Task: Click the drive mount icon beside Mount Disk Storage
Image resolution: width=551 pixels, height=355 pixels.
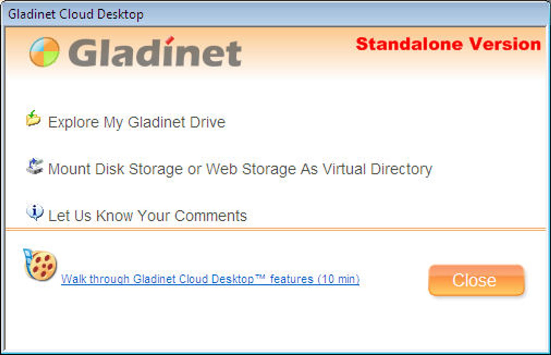Action: click(35, 166)
